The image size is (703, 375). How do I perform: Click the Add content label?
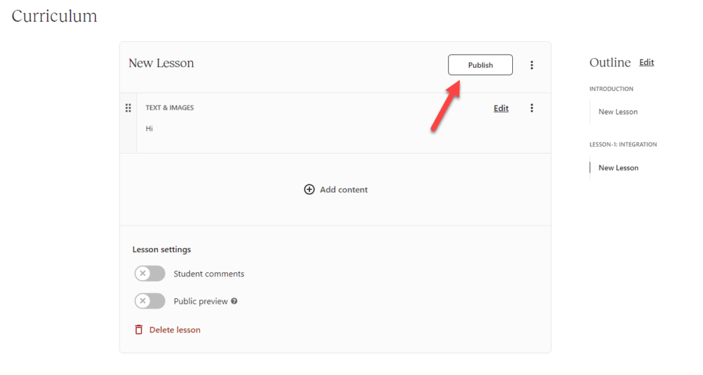tap(344, 190)
